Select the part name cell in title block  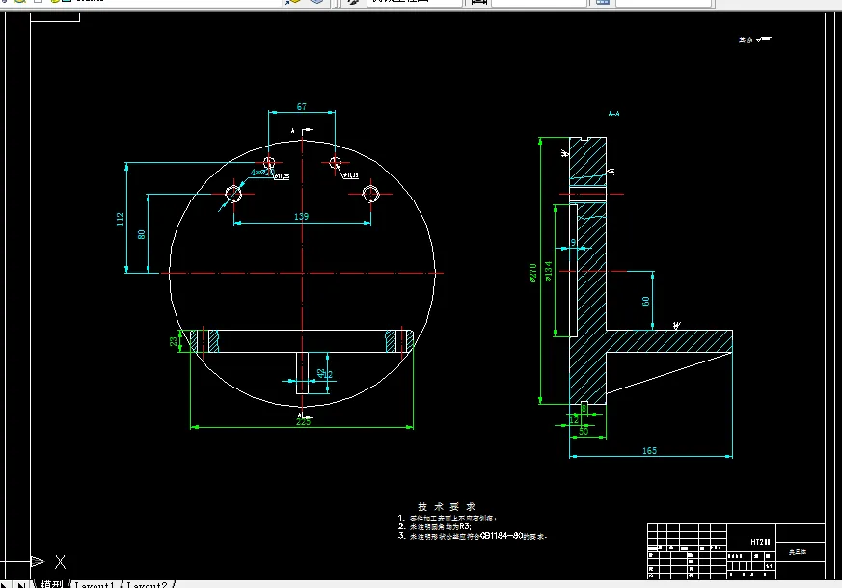[x=801, y=552]
